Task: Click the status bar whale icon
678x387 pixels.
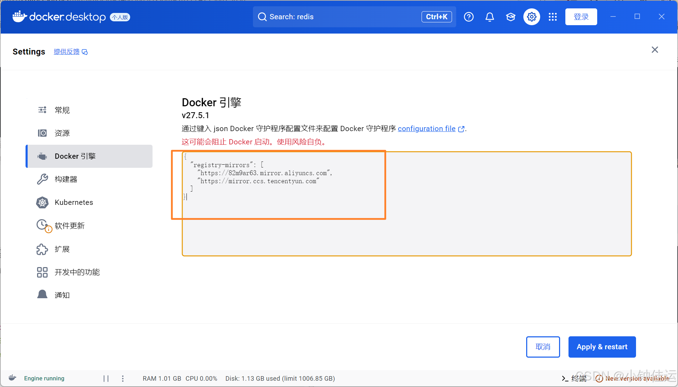Action: 13,378
